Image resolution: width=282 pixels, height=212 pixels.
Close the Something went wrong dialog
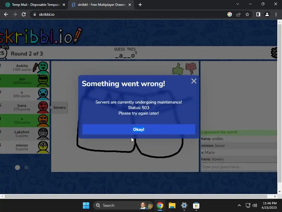coord(194,81)
